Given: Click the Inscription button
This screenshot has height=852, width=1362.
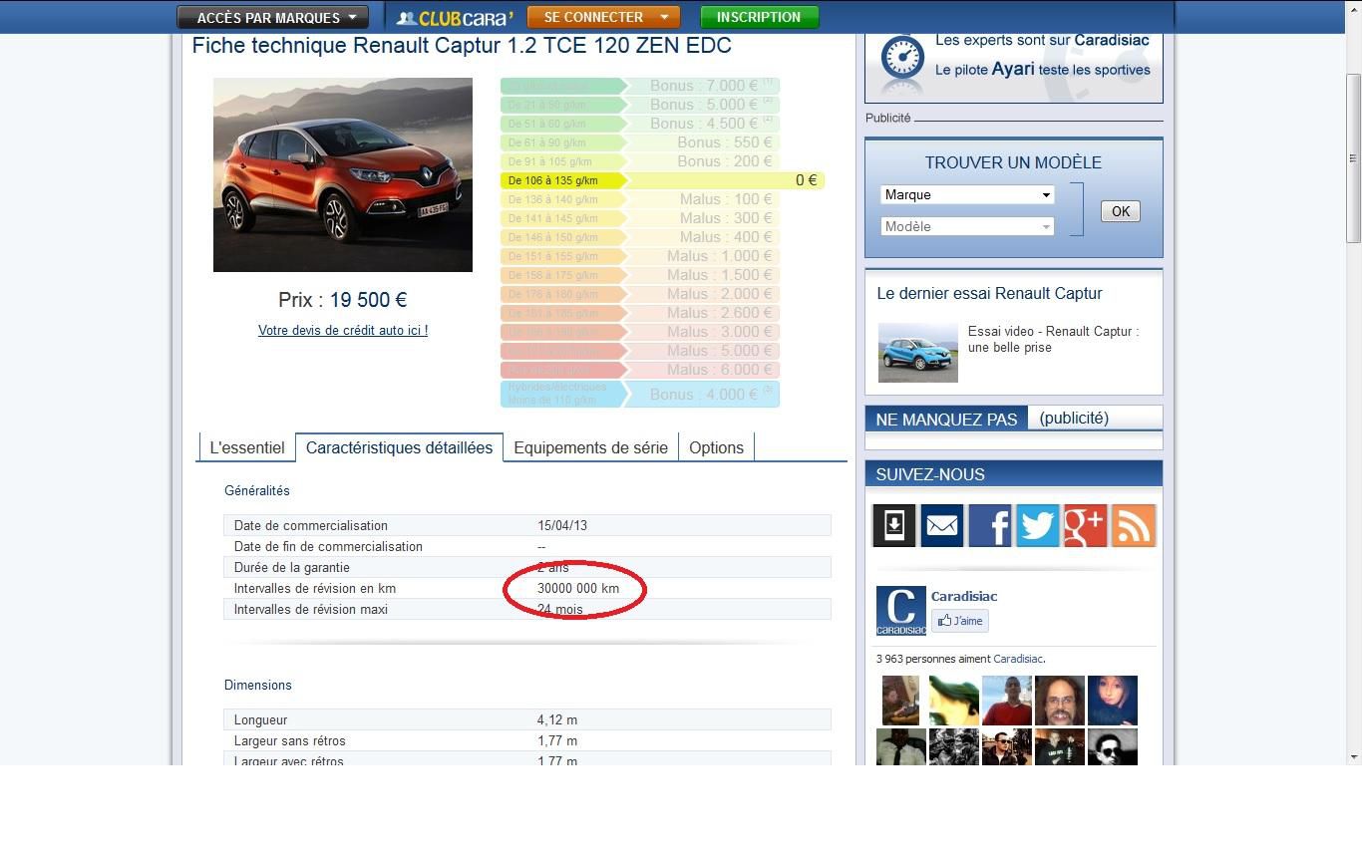Looking at the screenshot, I should [759, 17].
